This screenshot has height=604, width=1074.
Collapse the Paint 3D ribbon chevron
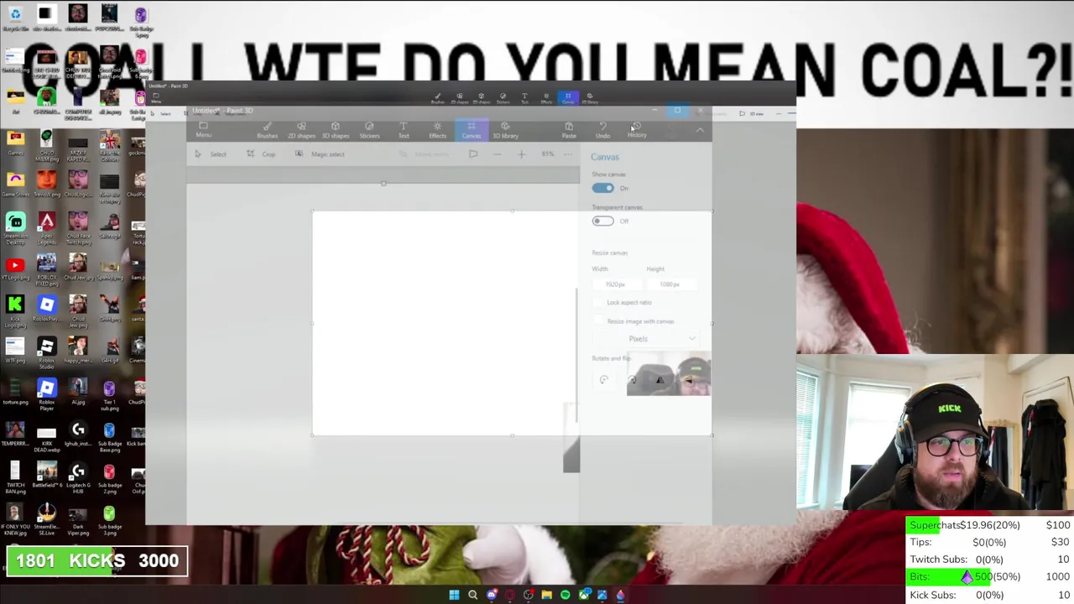click(x=700, y=131)
